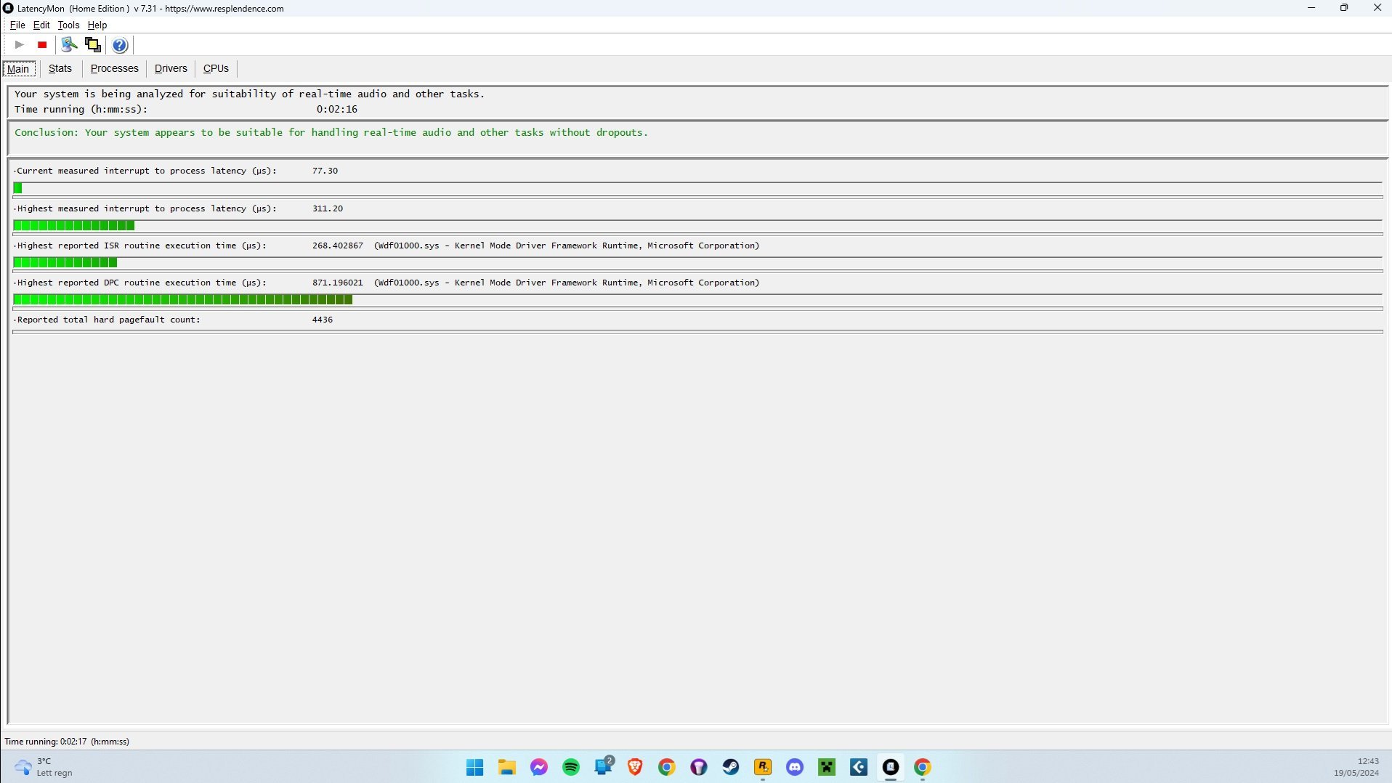
Task: Click the highest latency value 311.20
Action: 328,208
